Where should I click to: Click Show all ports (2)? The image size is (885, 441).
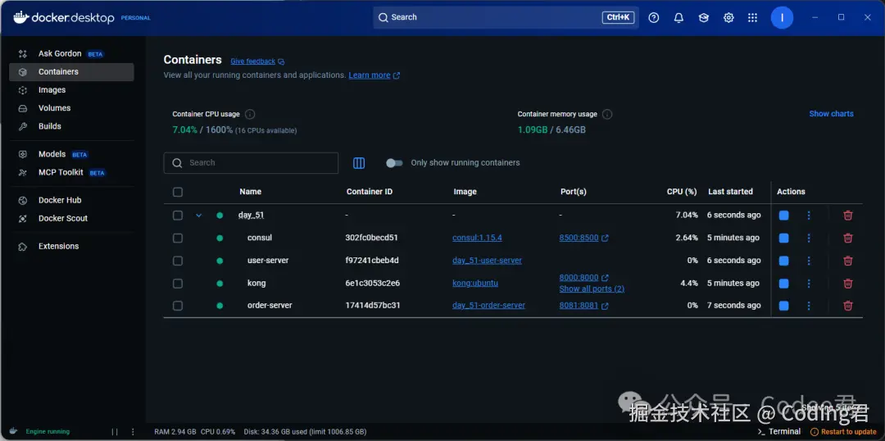(592, 289)
